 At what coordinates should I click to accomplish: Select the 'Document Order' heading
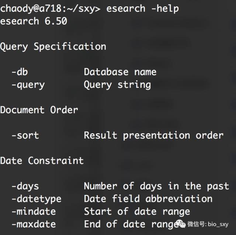[39, 110]
